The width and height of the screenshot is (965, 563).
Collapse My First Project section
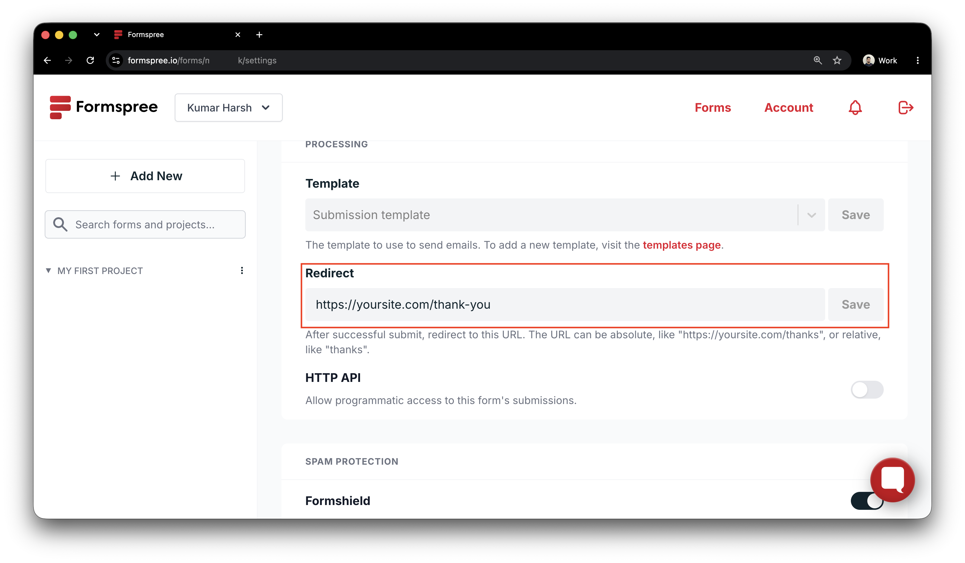49,271
